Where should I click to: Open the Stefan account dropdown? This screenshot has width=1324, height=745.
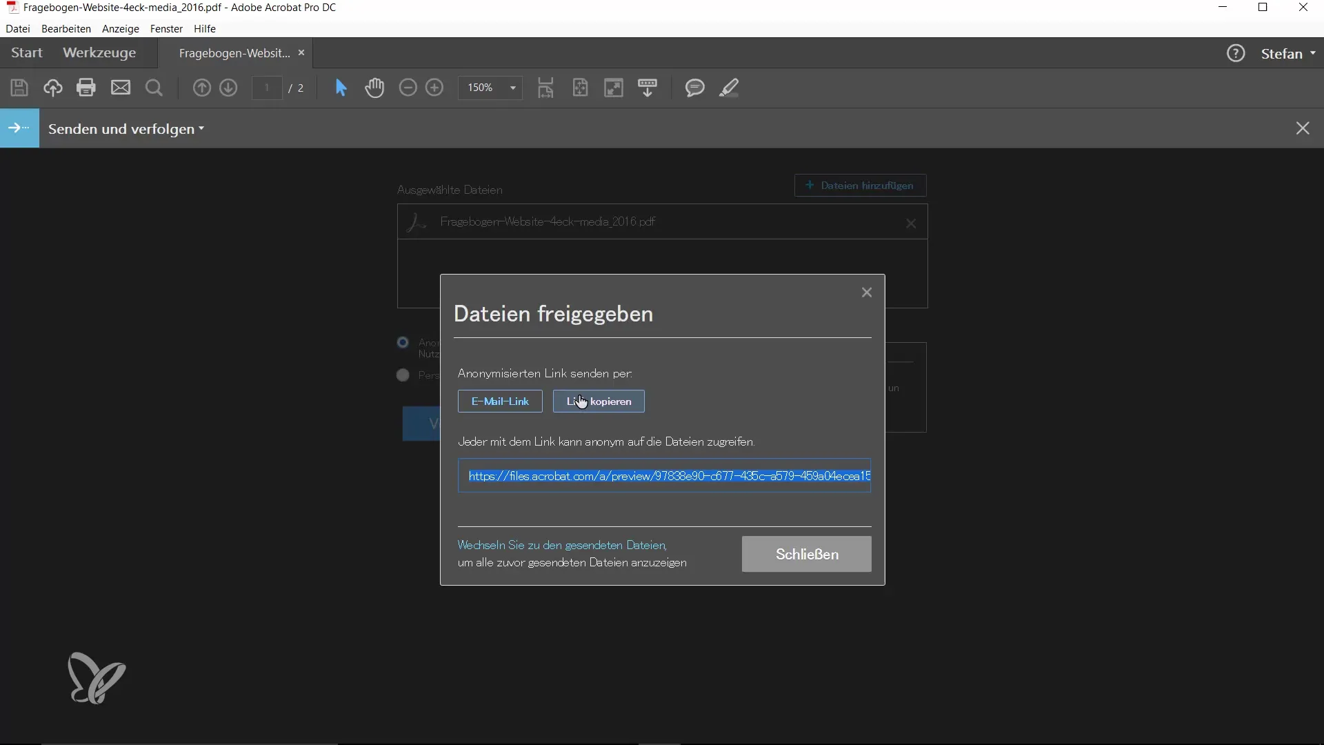1288,53
